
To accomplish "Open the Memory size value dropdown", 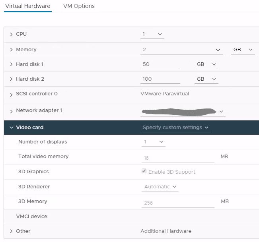I will click(182, 50).
